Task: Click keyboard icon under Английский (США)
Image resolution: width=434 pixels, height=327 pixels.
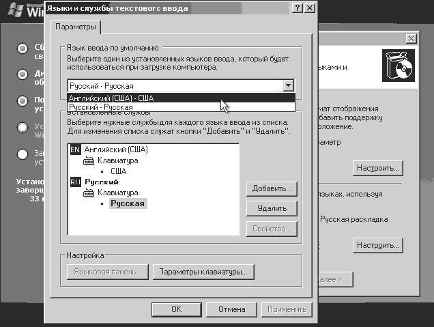Action: click(89, 161)
